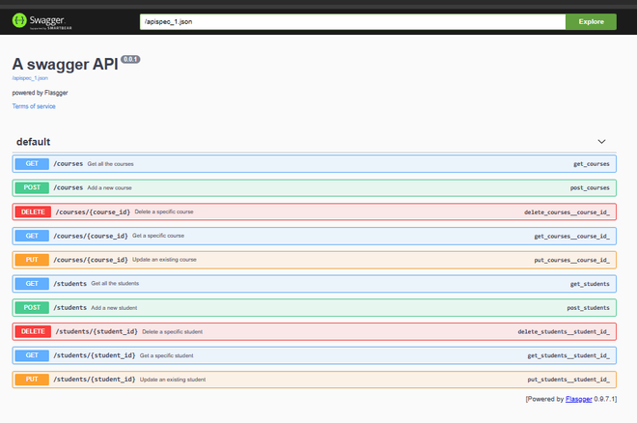Screen dimensions: 637x423
Task: Click the default section heading
Action: pos(34,142)
